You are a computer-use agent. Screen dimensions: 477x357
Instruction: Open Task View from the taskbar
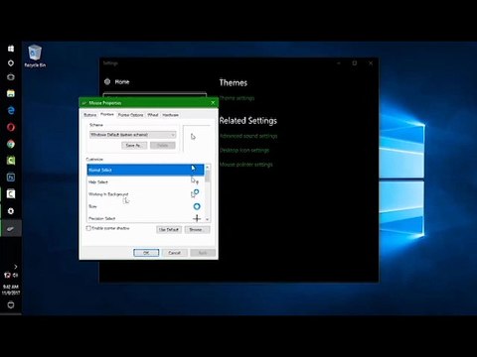11,77
